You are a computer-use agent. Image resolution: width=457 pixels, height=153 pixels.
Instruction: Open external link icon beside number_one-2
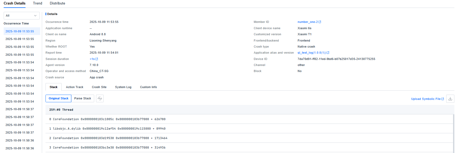pos(320,22)
